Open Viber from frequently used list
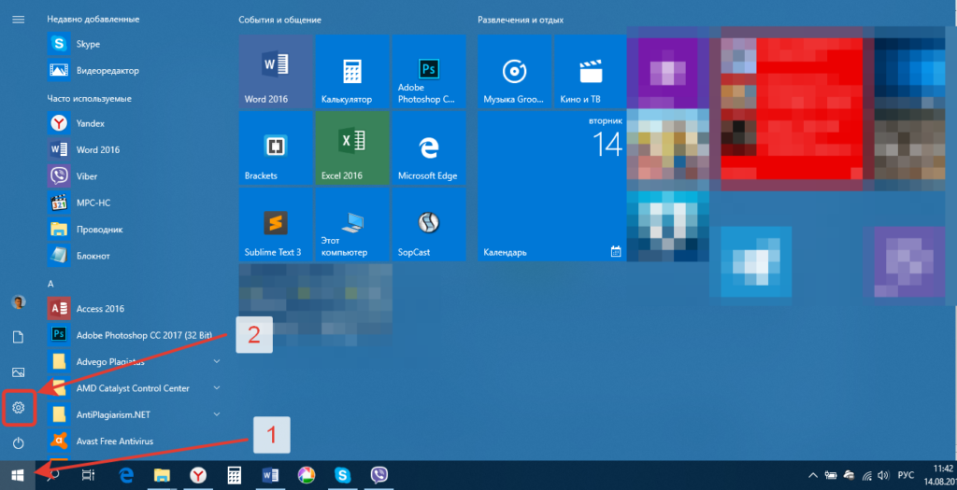The width and height of the screenshot is (957, 490). pos(86,175)
